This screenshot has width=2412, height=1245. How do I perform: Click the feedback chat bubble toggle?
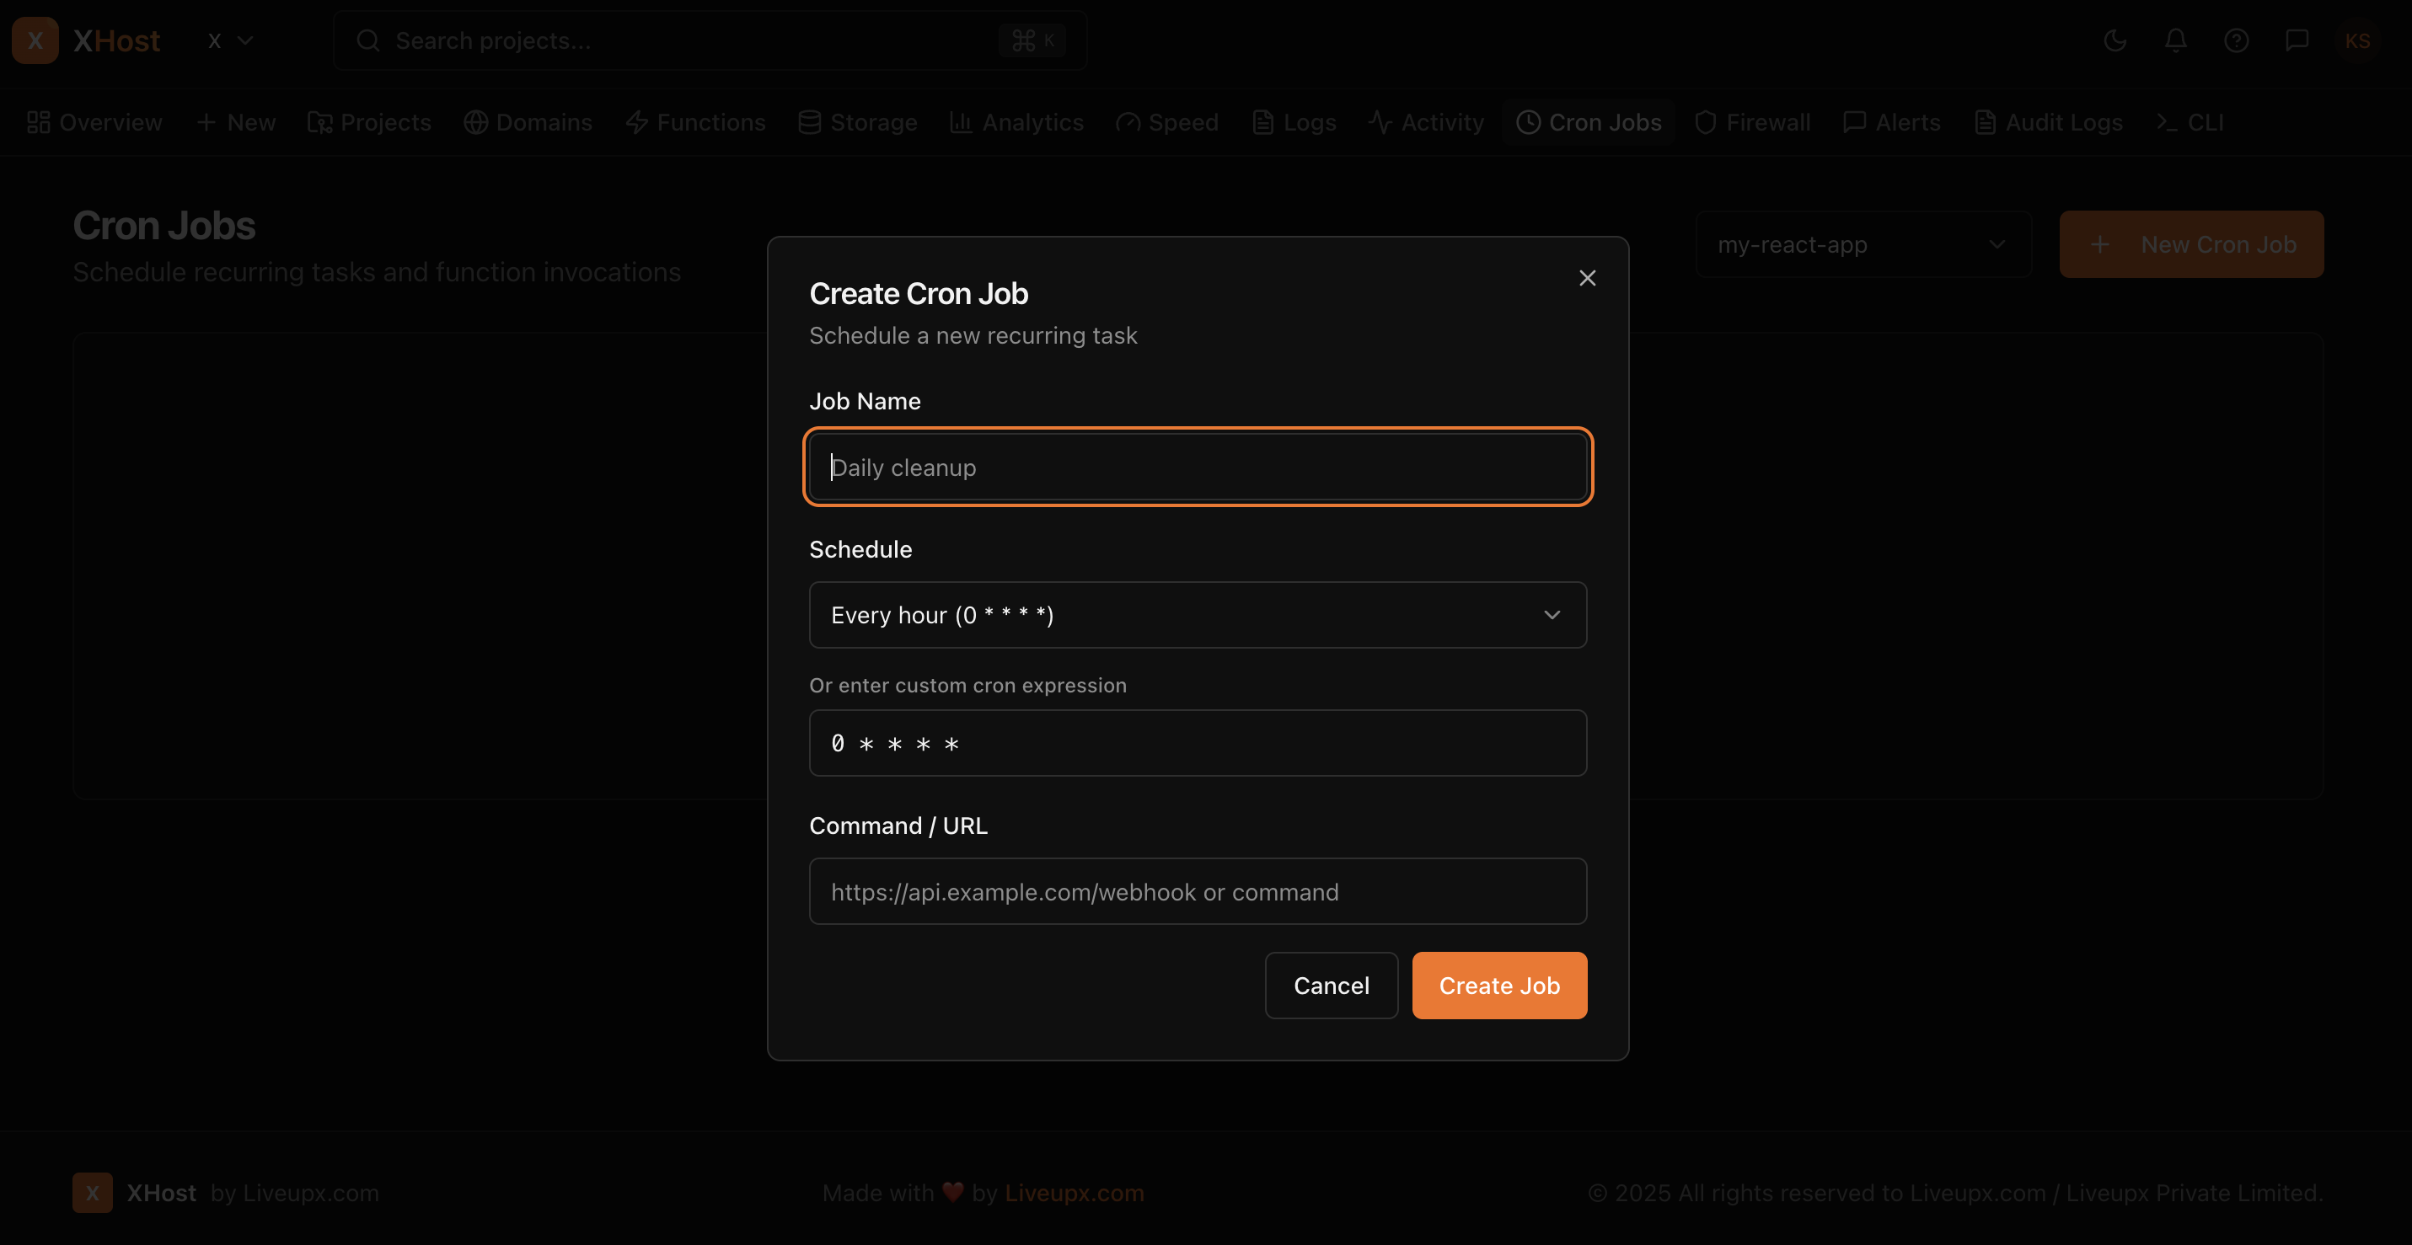[x=2297, y=40]
